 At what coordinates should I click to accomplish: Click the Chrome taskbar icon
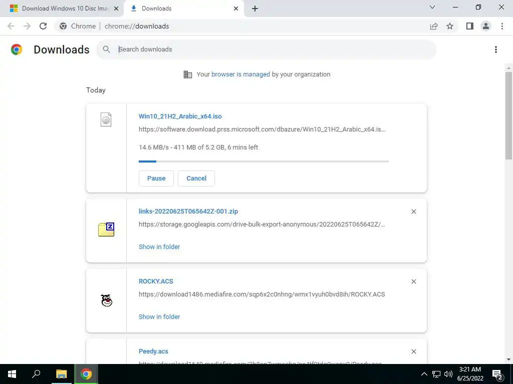[x=86, y=374]
